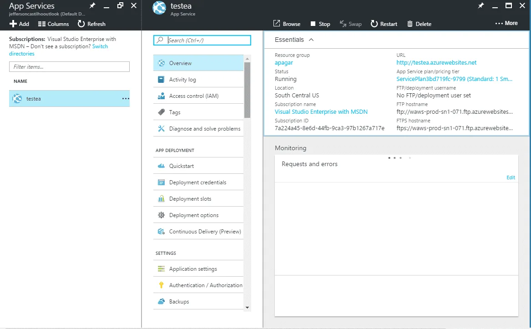
Task: Click the Deployment slots chart icon
Action: coord(161,198)
